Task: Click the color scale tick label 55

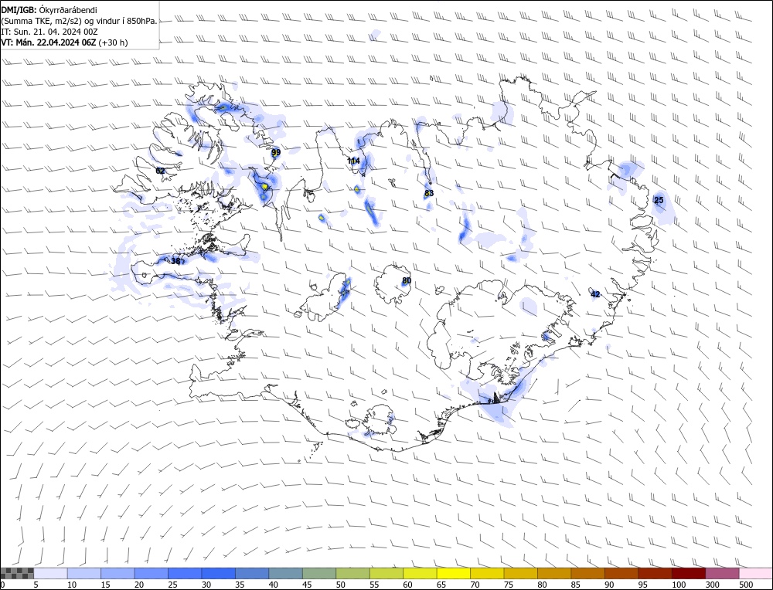Action: pos(374,585)
